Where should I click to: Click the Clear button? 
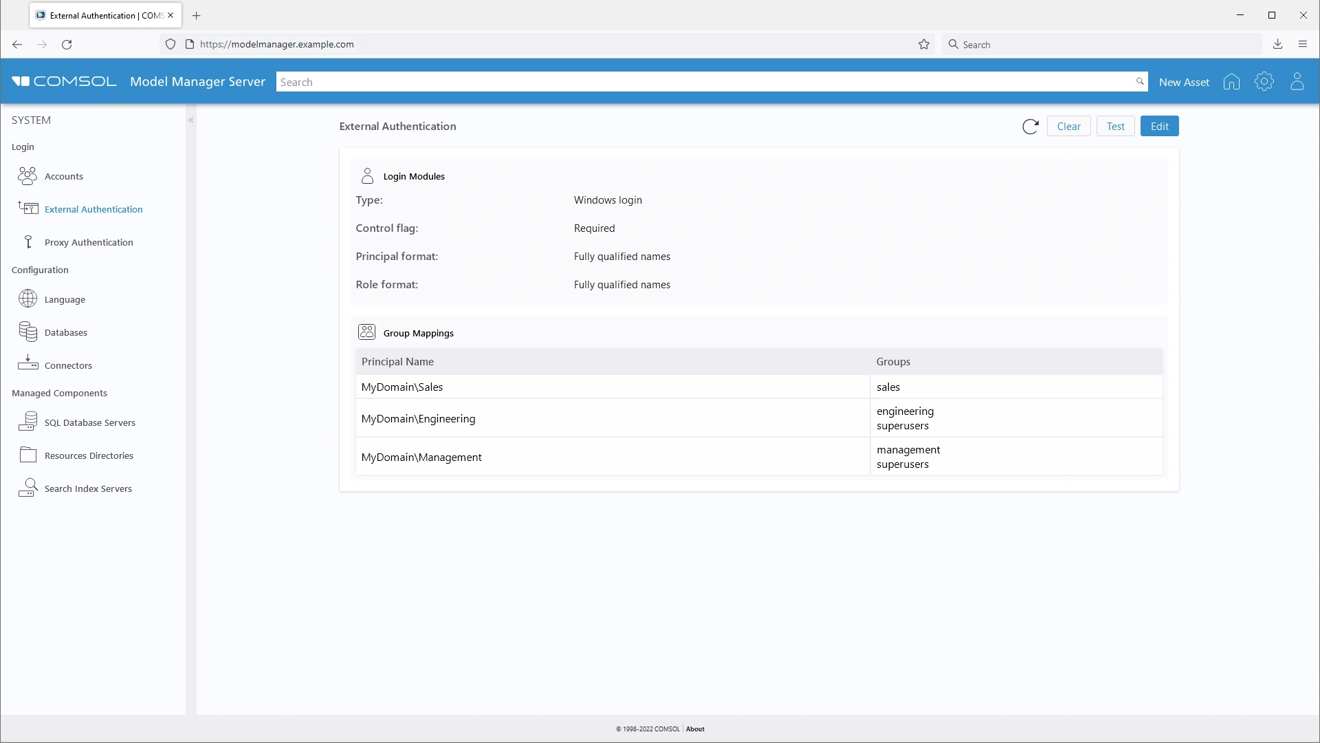pyautogui.click(x=1068, y=127)
